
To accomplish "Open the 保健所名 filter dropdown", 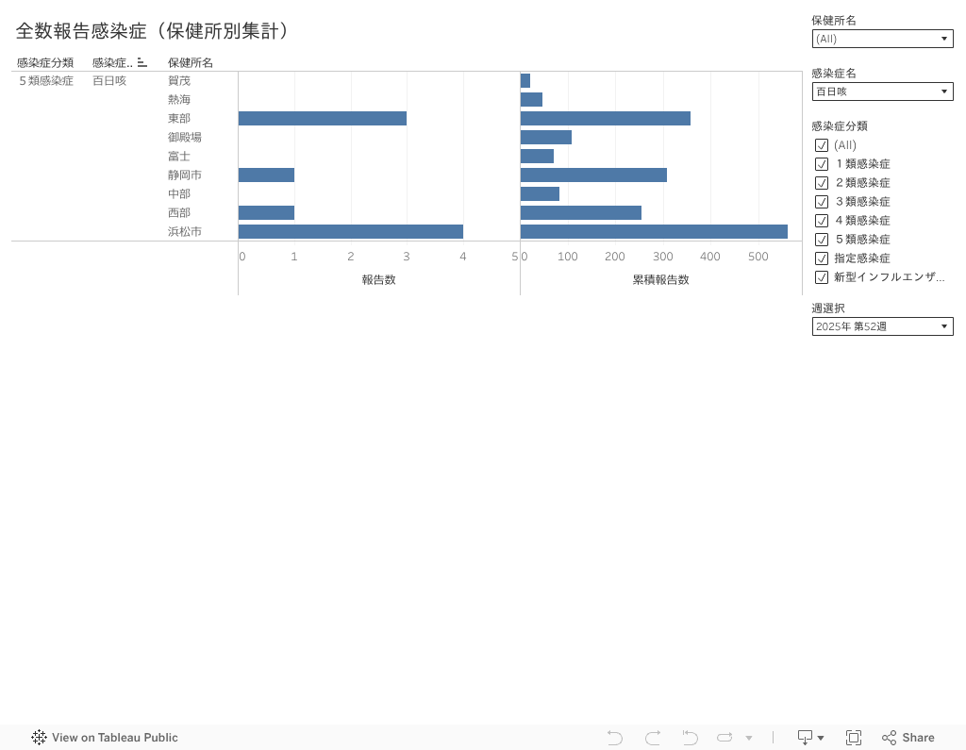I will tap(882, 39).
